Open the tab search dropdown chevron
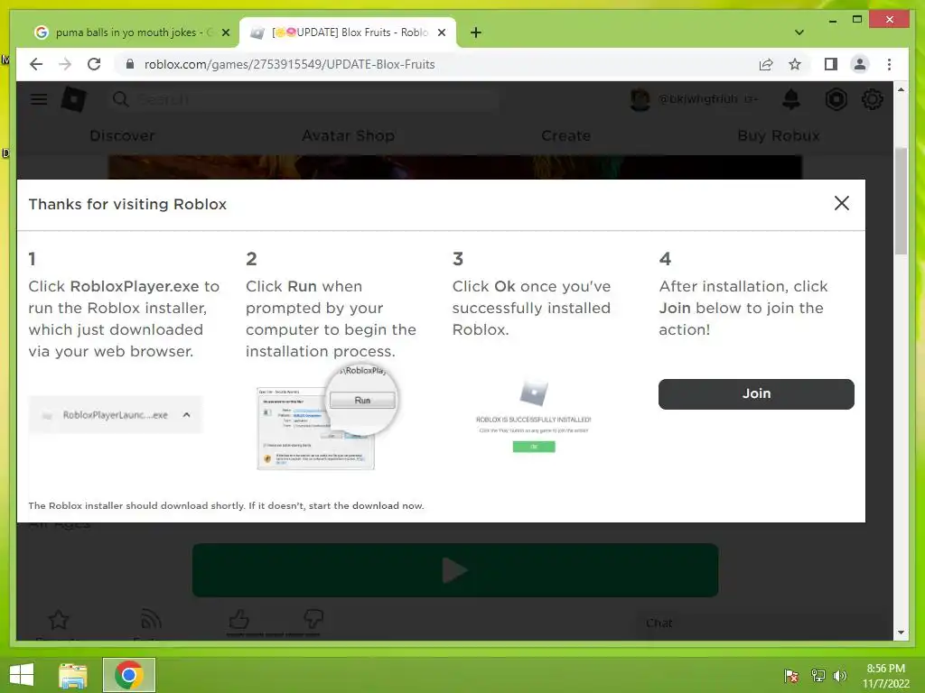The height and width of the screenshot is (693, 925). (x=799, y=32)
